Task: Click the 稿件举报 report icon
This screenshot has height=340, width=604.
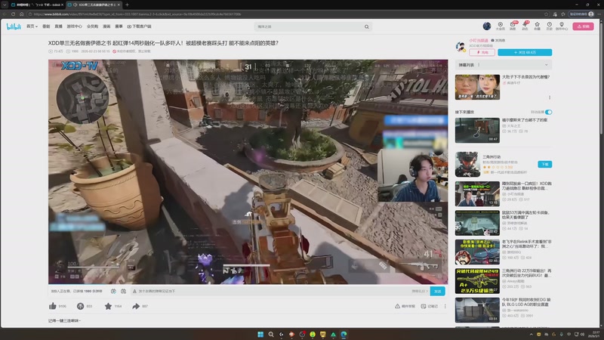Action: [x=405, y=306]
